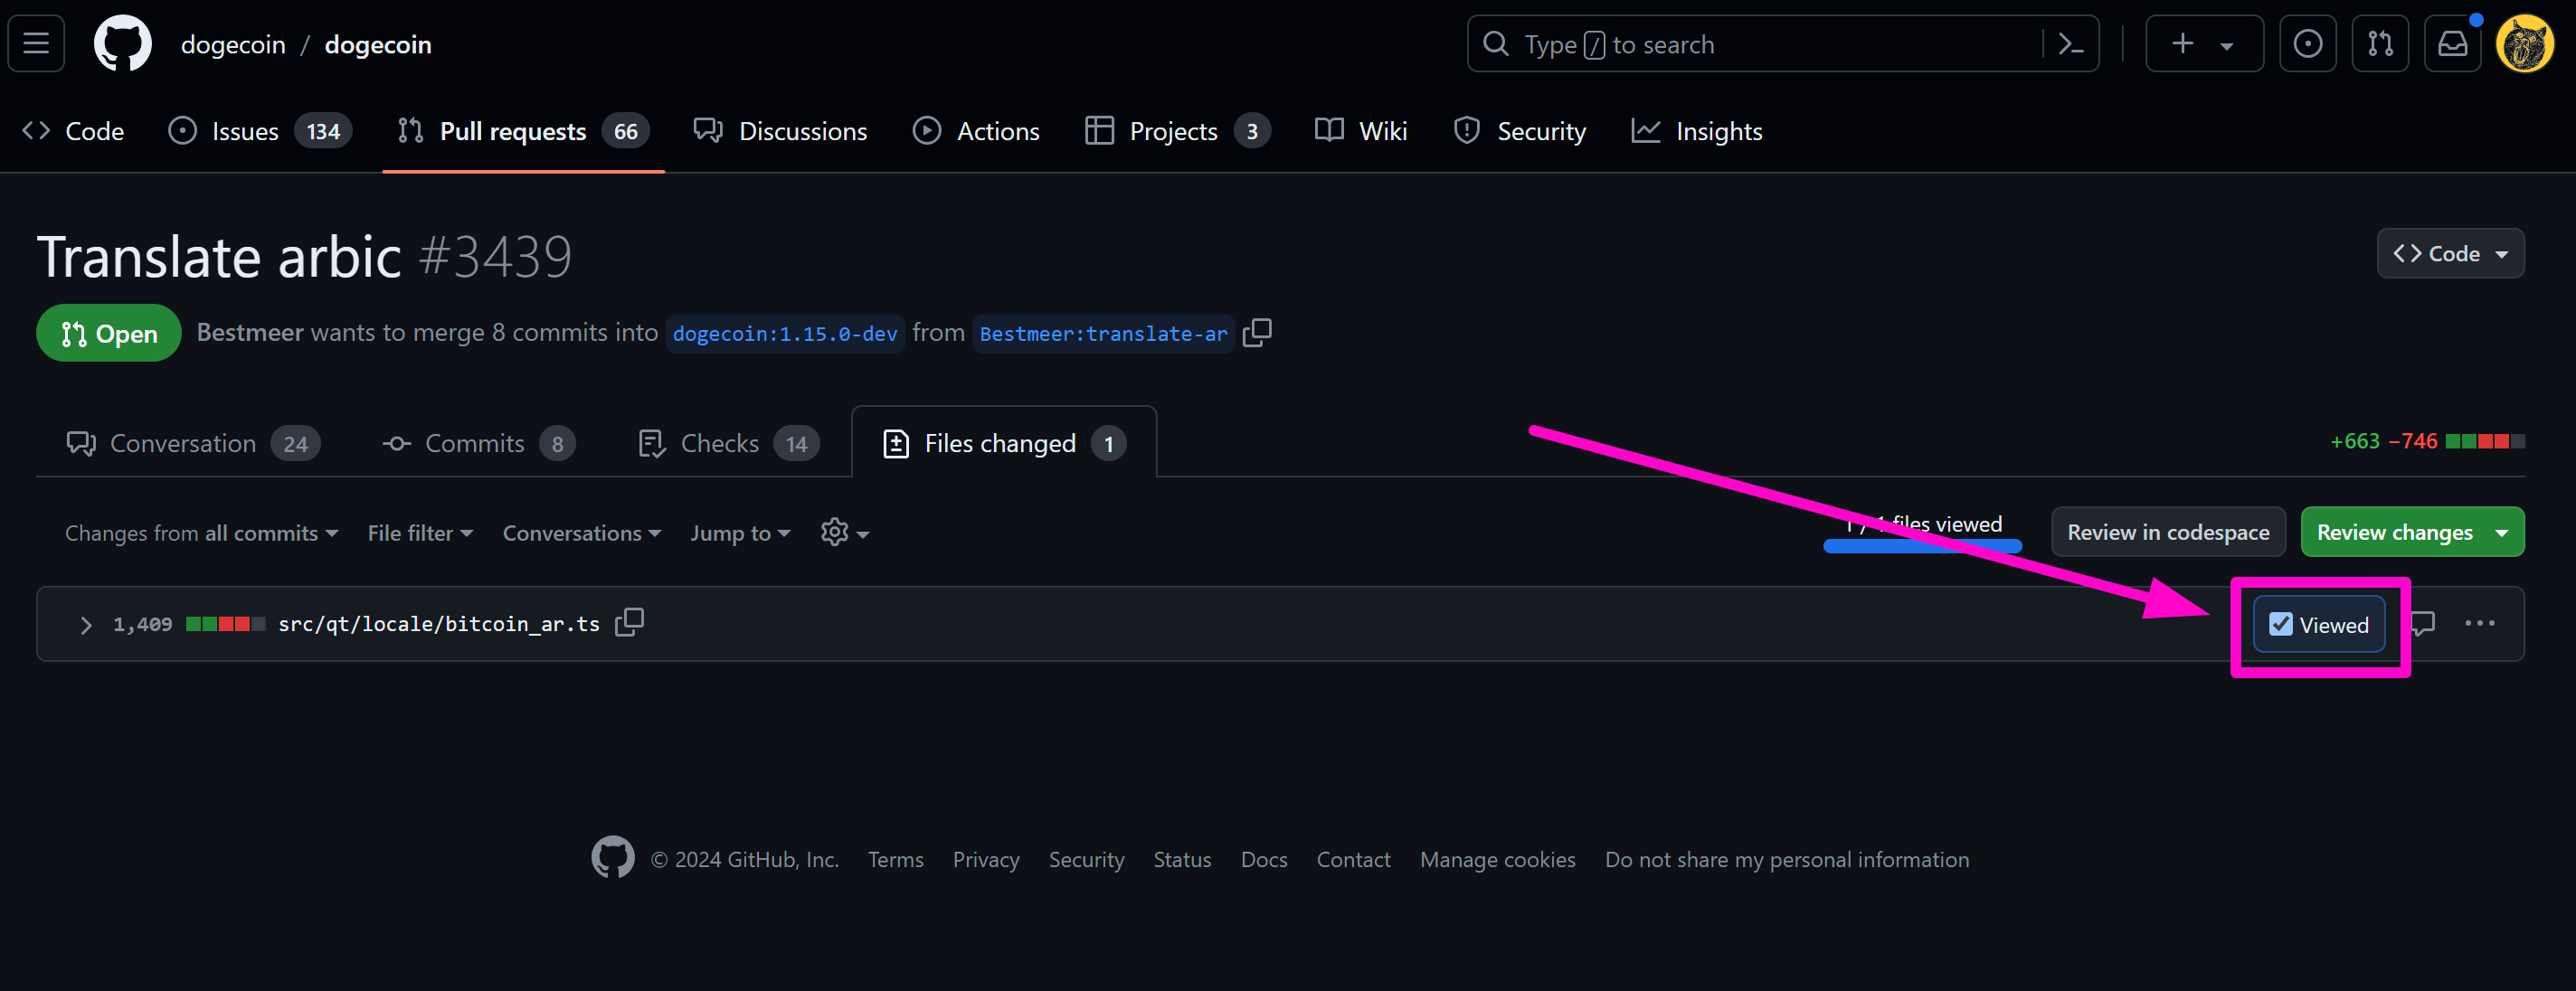This screenshot has height=991, width=2576.
Task: Open dogecoin owner link in breadcrumb
Action: pos(233,44)
